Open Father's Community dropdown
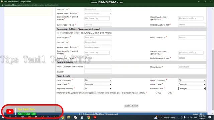Screen dimensions: 214x120 tap(98, 80)
